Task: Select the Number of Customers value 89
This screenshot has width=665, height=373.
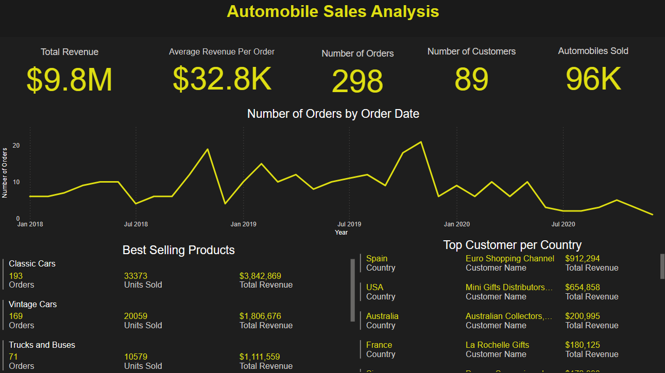Action: [x=471, y=79]
